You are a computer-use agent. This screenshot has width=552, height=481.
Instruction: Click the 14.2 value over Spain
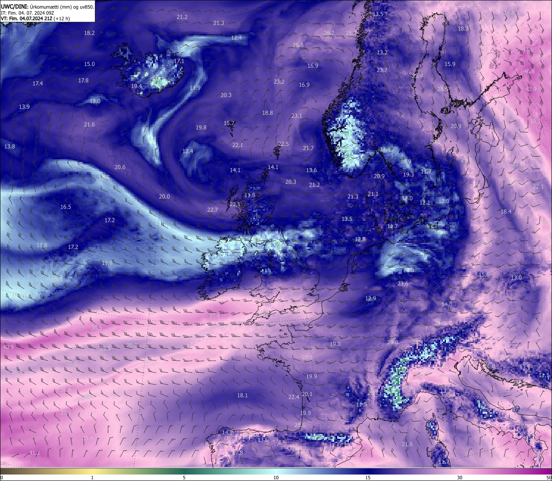pos(227,432)
